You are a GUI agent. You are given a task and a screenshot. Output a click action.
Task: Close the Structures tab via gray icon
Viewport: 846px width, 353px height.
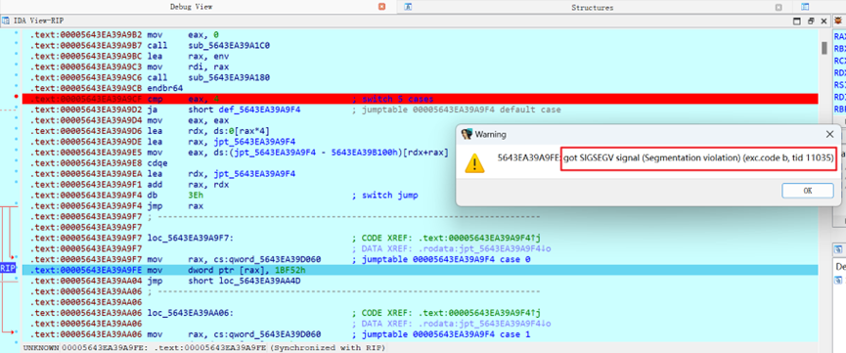[x=779, y=8]
